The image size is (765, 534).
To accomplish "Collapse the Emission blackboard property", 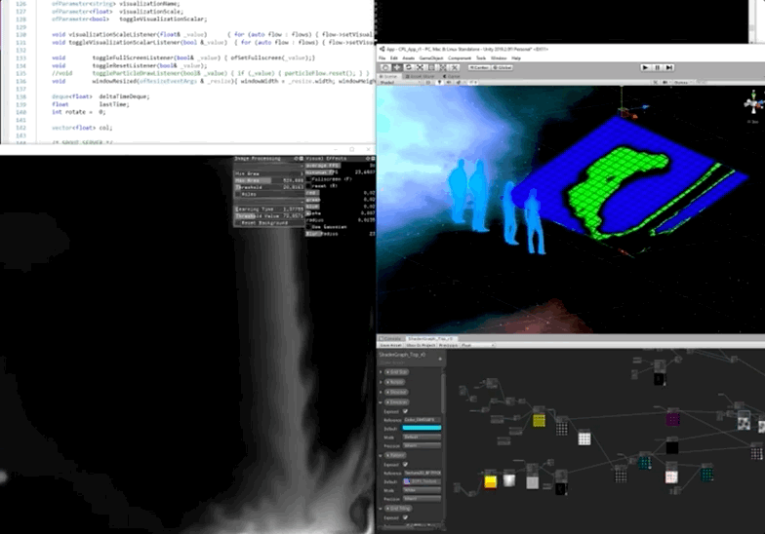I will point(381,402).
